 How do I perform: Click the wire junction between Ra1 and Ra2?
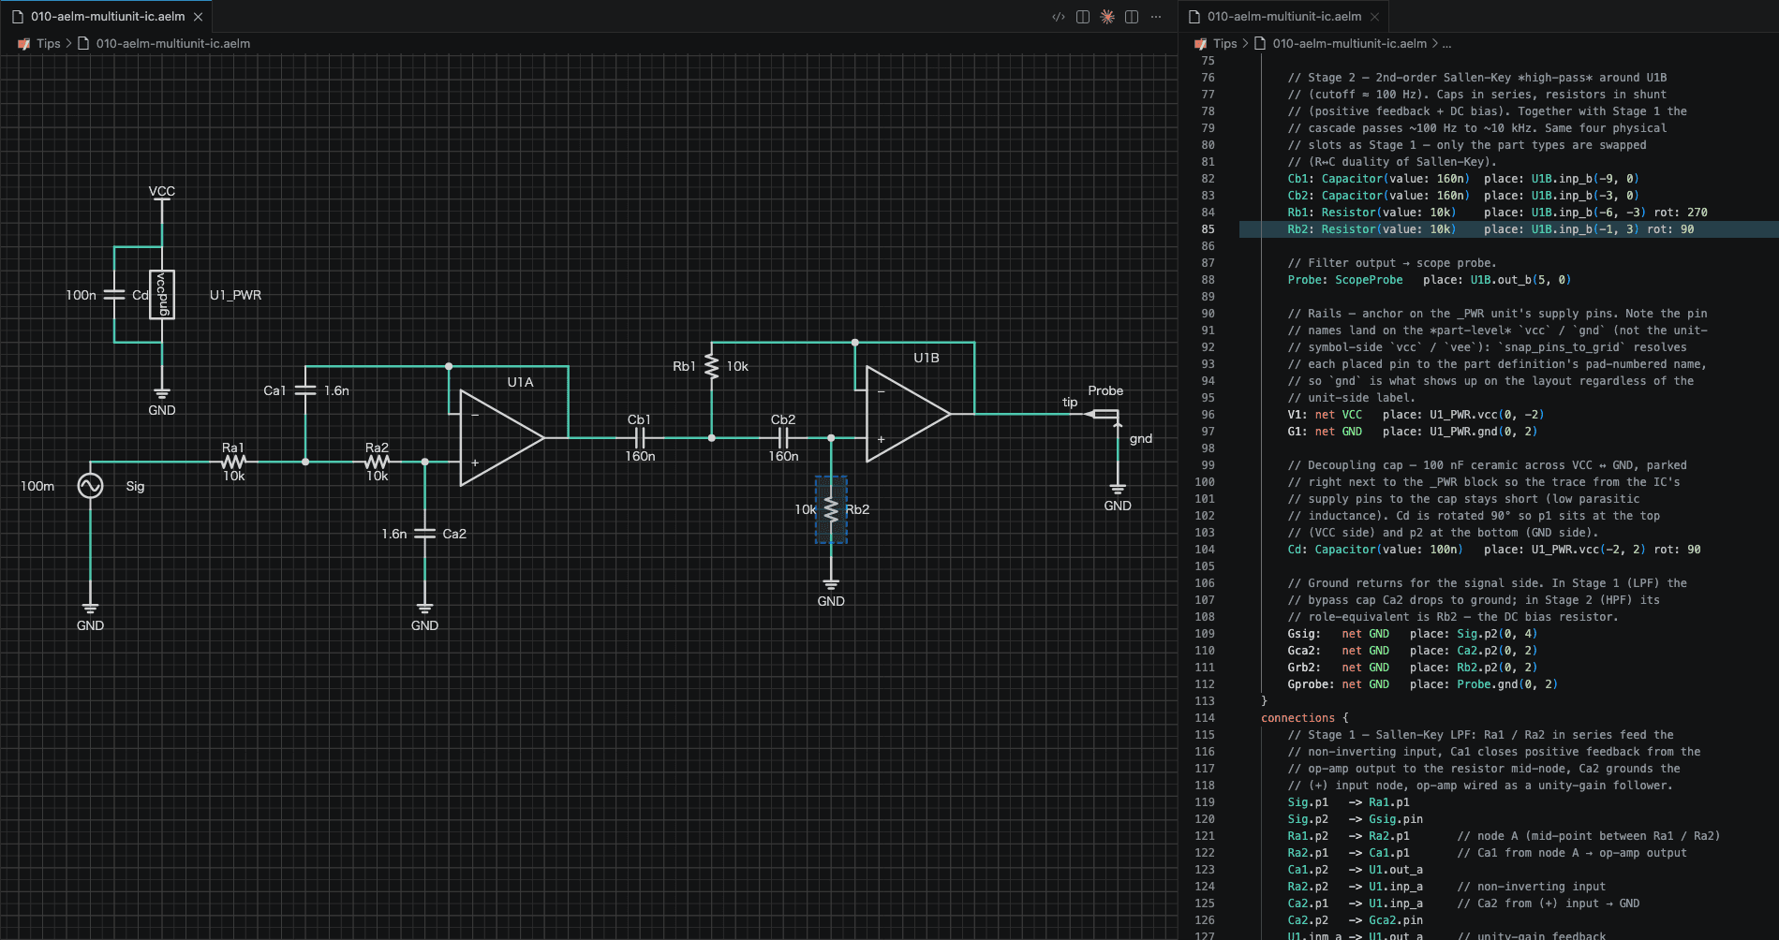point(305,462)
